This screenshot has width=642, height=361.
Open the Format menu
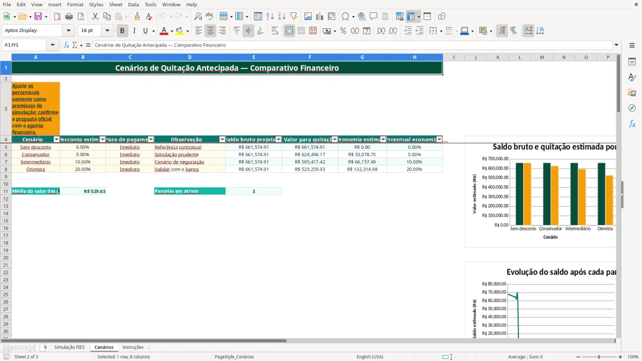(x=75, y=4)
